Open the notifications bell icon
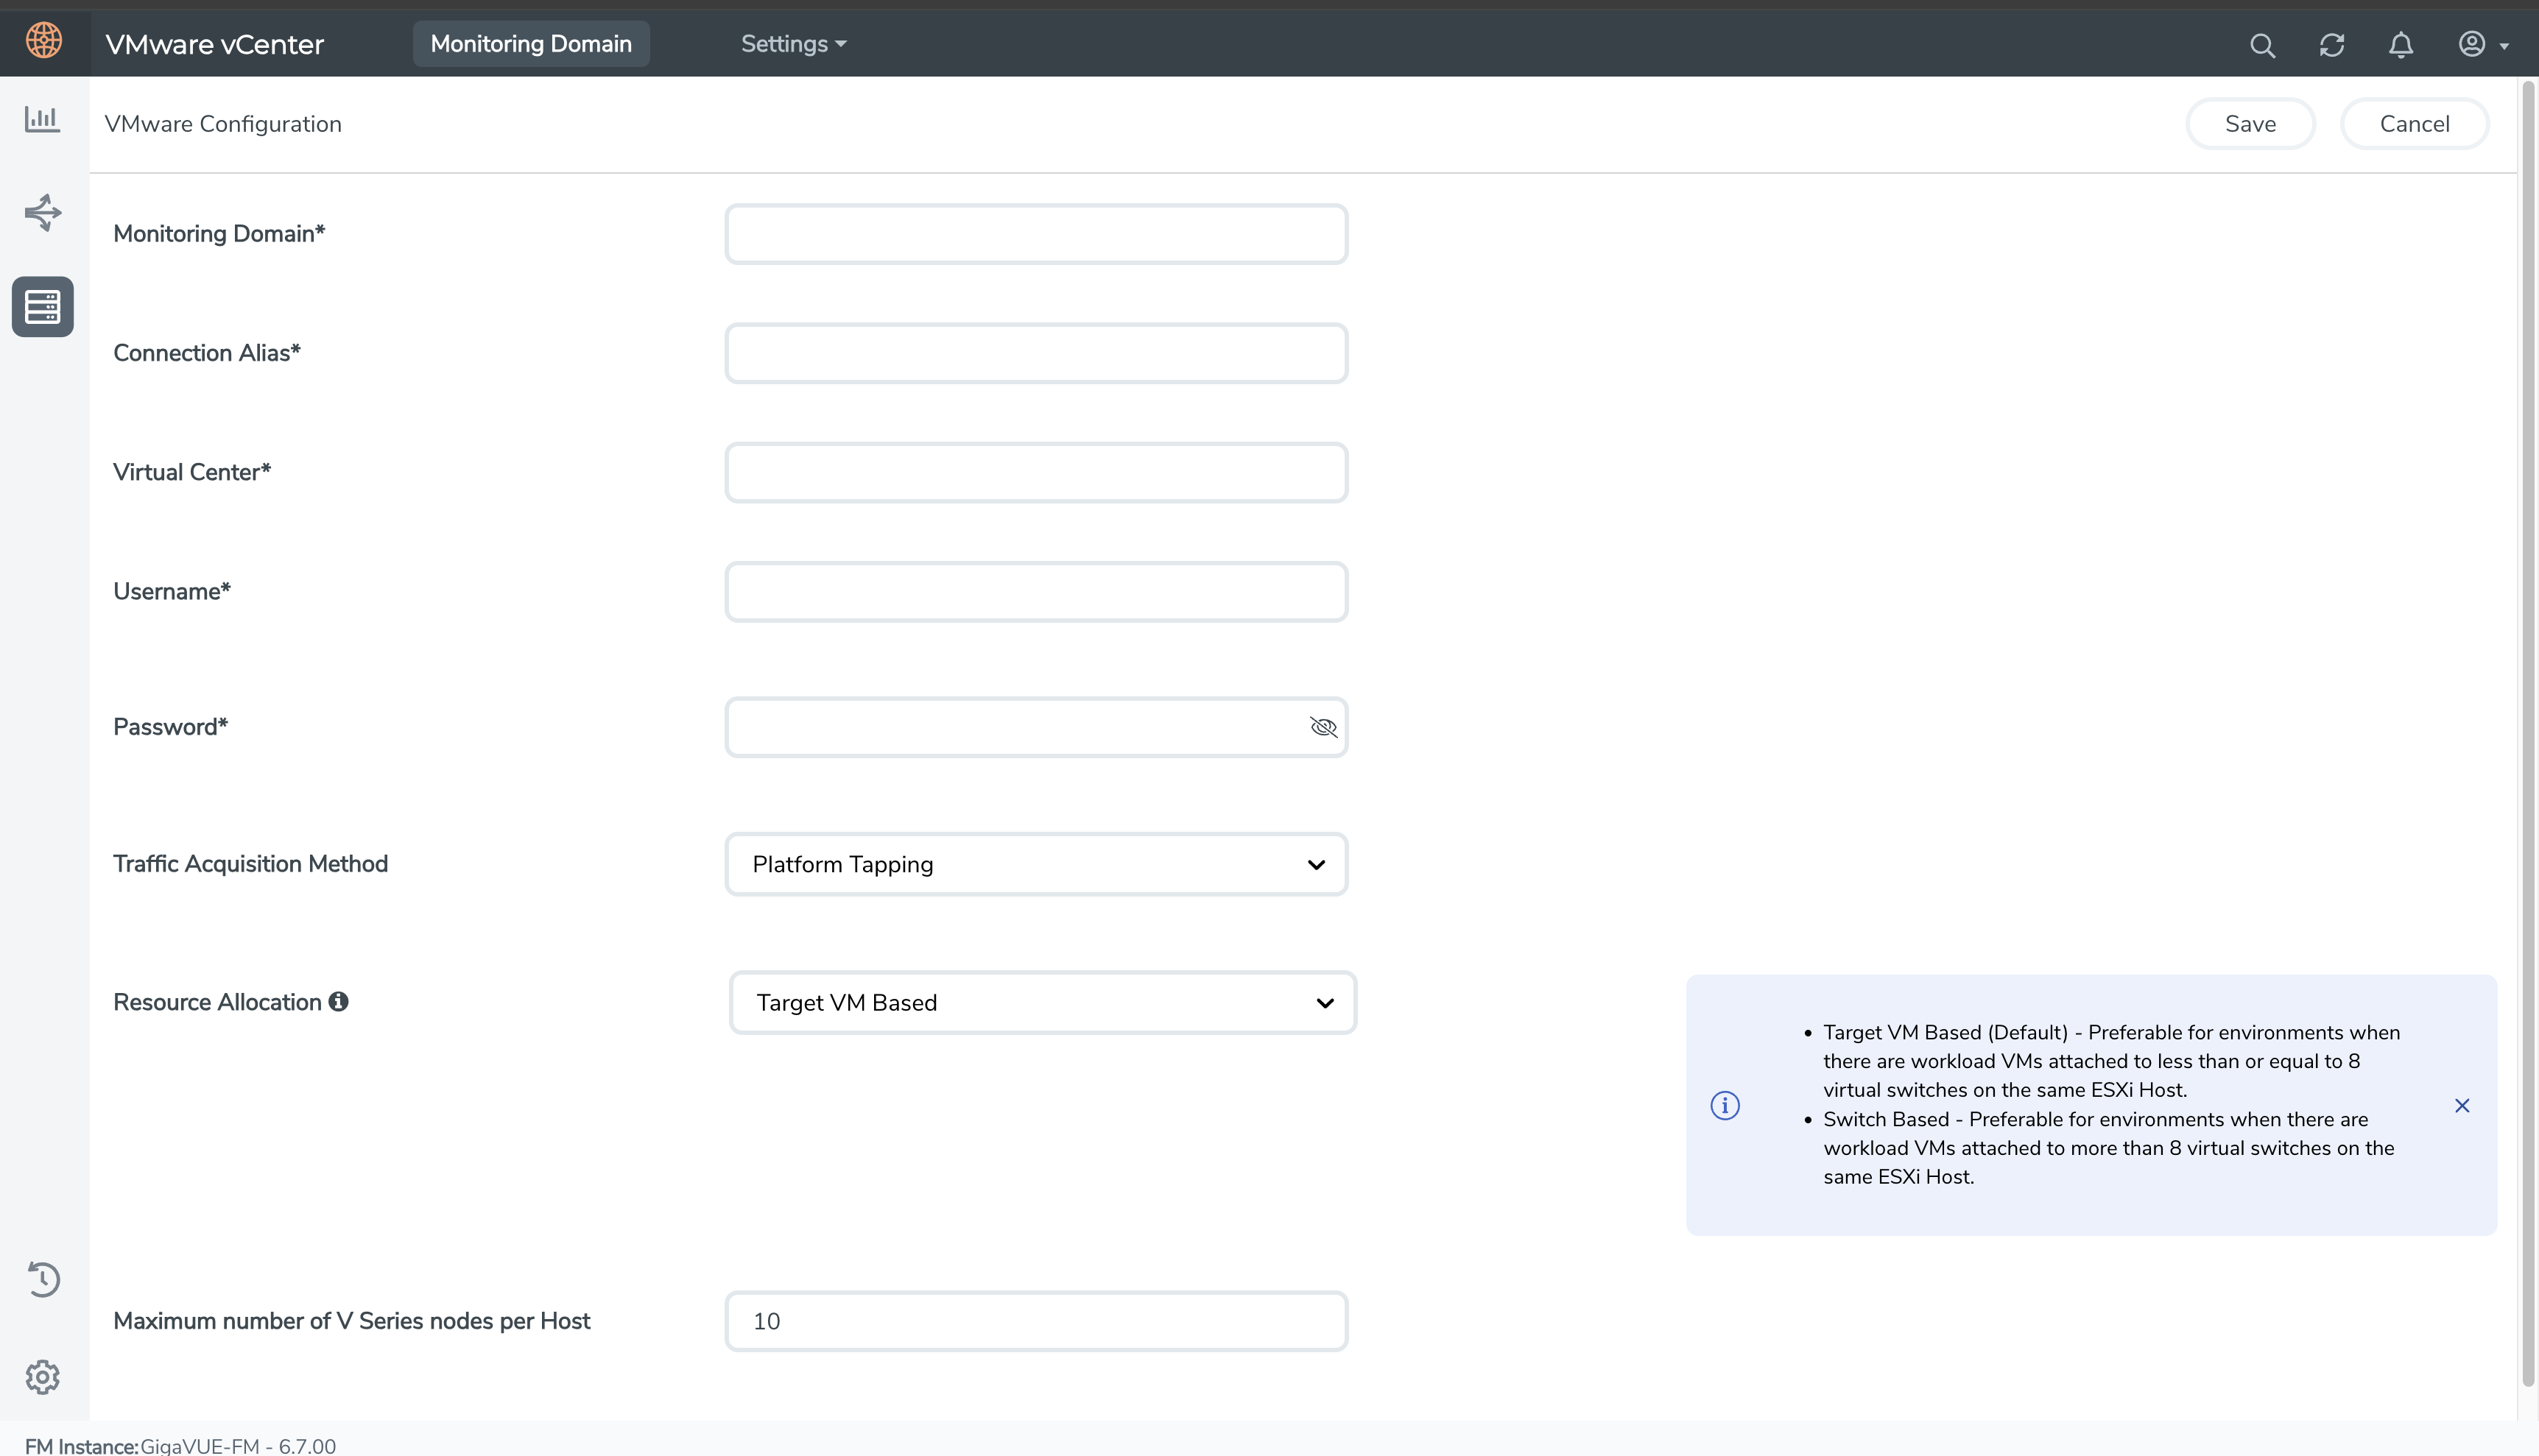The height and width of the screenshot is (1456, 2539). point(2401,45)
